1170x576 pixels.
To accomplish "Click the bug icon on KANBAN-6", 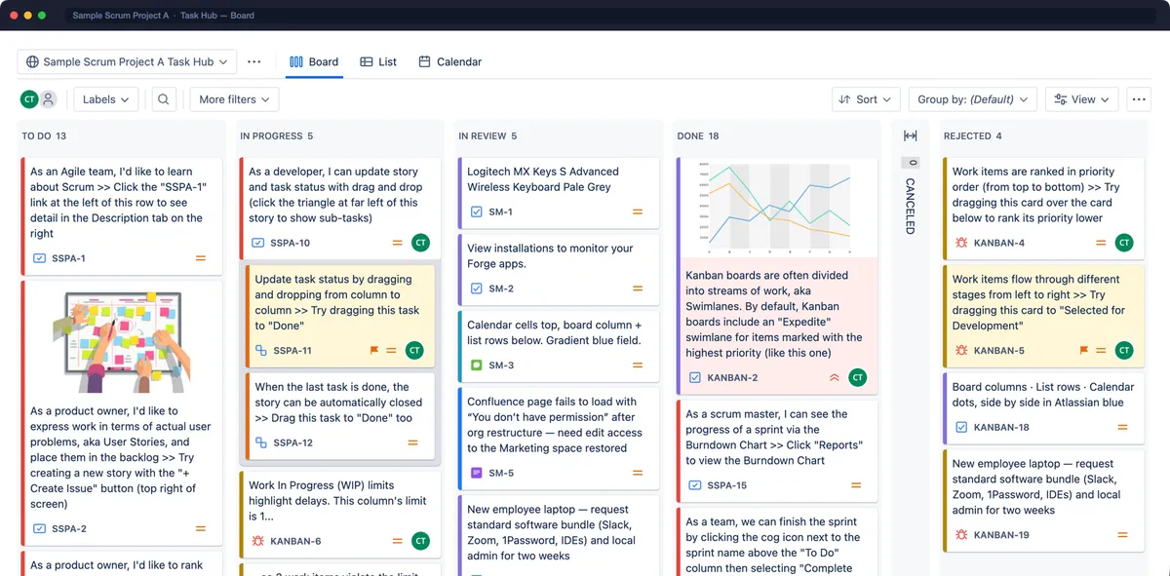I will [258, 541].
